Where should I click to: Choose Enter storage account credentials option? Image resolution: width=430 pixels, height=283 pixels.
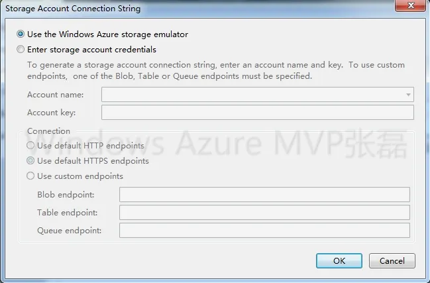(x=21, y=50)
